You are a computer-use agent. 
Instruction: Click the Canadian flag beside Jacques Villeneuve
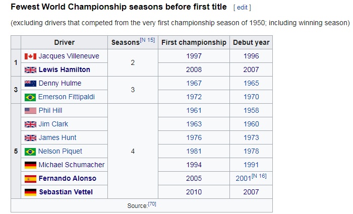[x=30, y=56]
